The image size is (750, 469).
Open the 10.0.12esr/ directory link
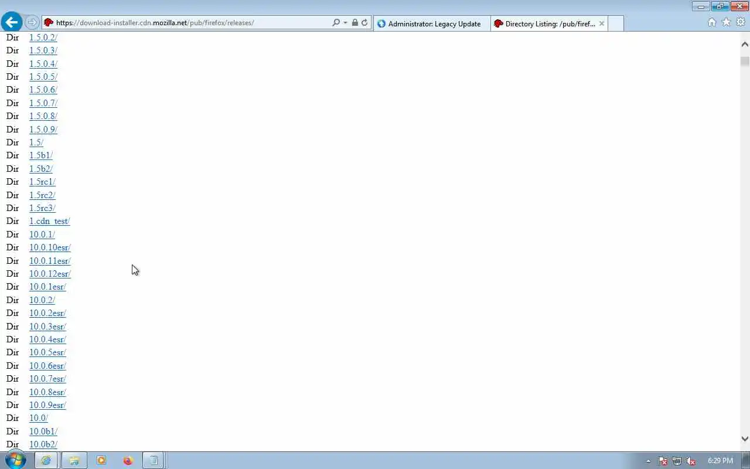tap(50, 274)
